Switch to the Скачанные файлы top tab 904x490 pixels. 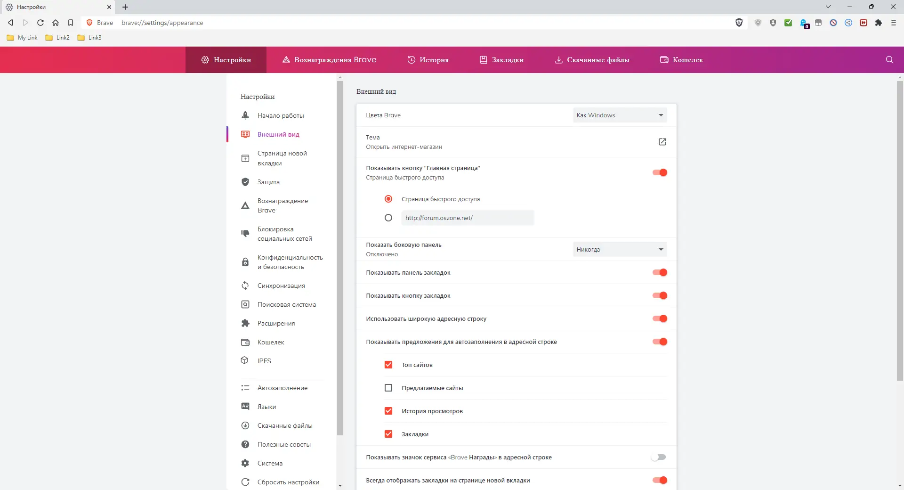pos(592,60)
